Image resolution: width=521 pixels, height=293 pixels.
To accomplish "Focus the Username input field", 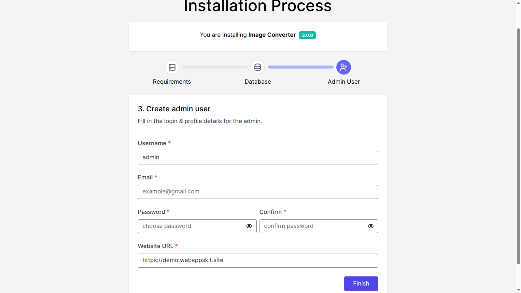I will click(x=258, y=158).
